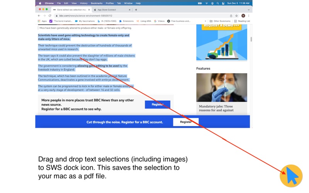Click blue Register button in article

(x=158, y=104)
